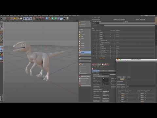Click the second green array generator icon

tap(56, 18)
